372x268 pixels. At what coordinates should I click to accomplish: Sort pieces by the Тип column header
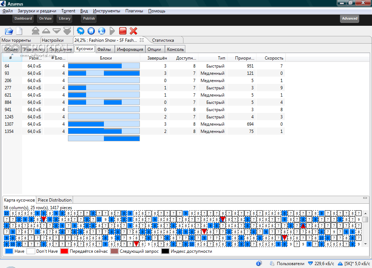pyautogui.click(x=213, y=58)
